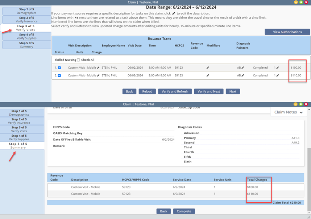Edit description pencil for second Custom Visit row
This screenshot has height=219, width=311.
point(98,75)
